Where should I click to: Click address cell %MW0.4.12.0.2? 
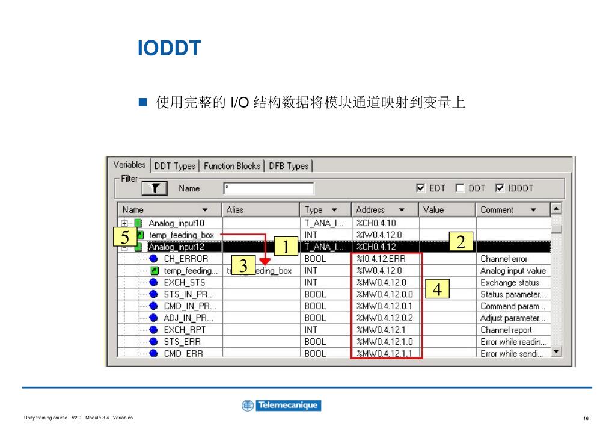click(x=385, y=318)
